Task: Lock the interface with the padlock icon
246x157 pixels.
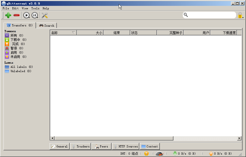Action: point(240,15)
